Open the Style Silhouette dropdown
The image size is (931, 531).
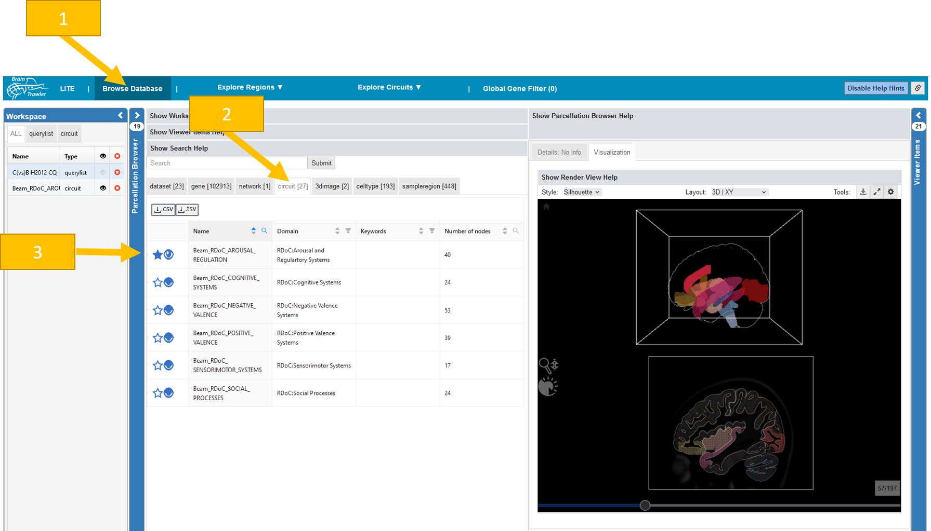tap(581, 192)
